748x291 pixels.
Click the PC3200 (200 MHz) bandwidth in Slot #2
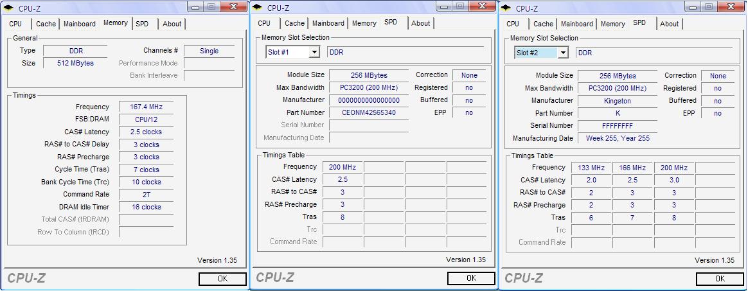(x=618, y=89)
